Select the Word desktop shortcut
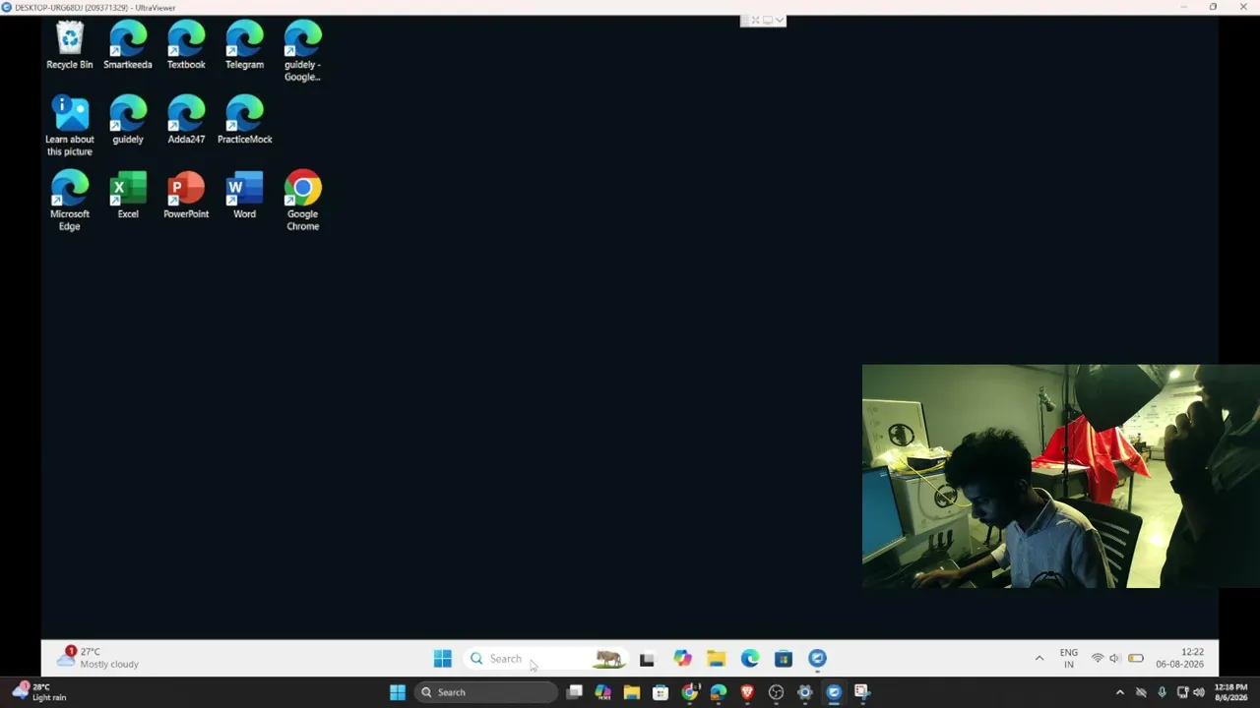 [x=244, y=196]
